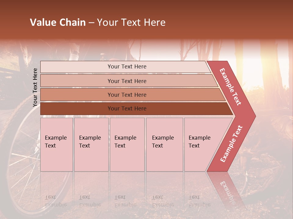Click upper chevron arm labeled 'Example Text'
293x219 pixels.
pos(230,87)
